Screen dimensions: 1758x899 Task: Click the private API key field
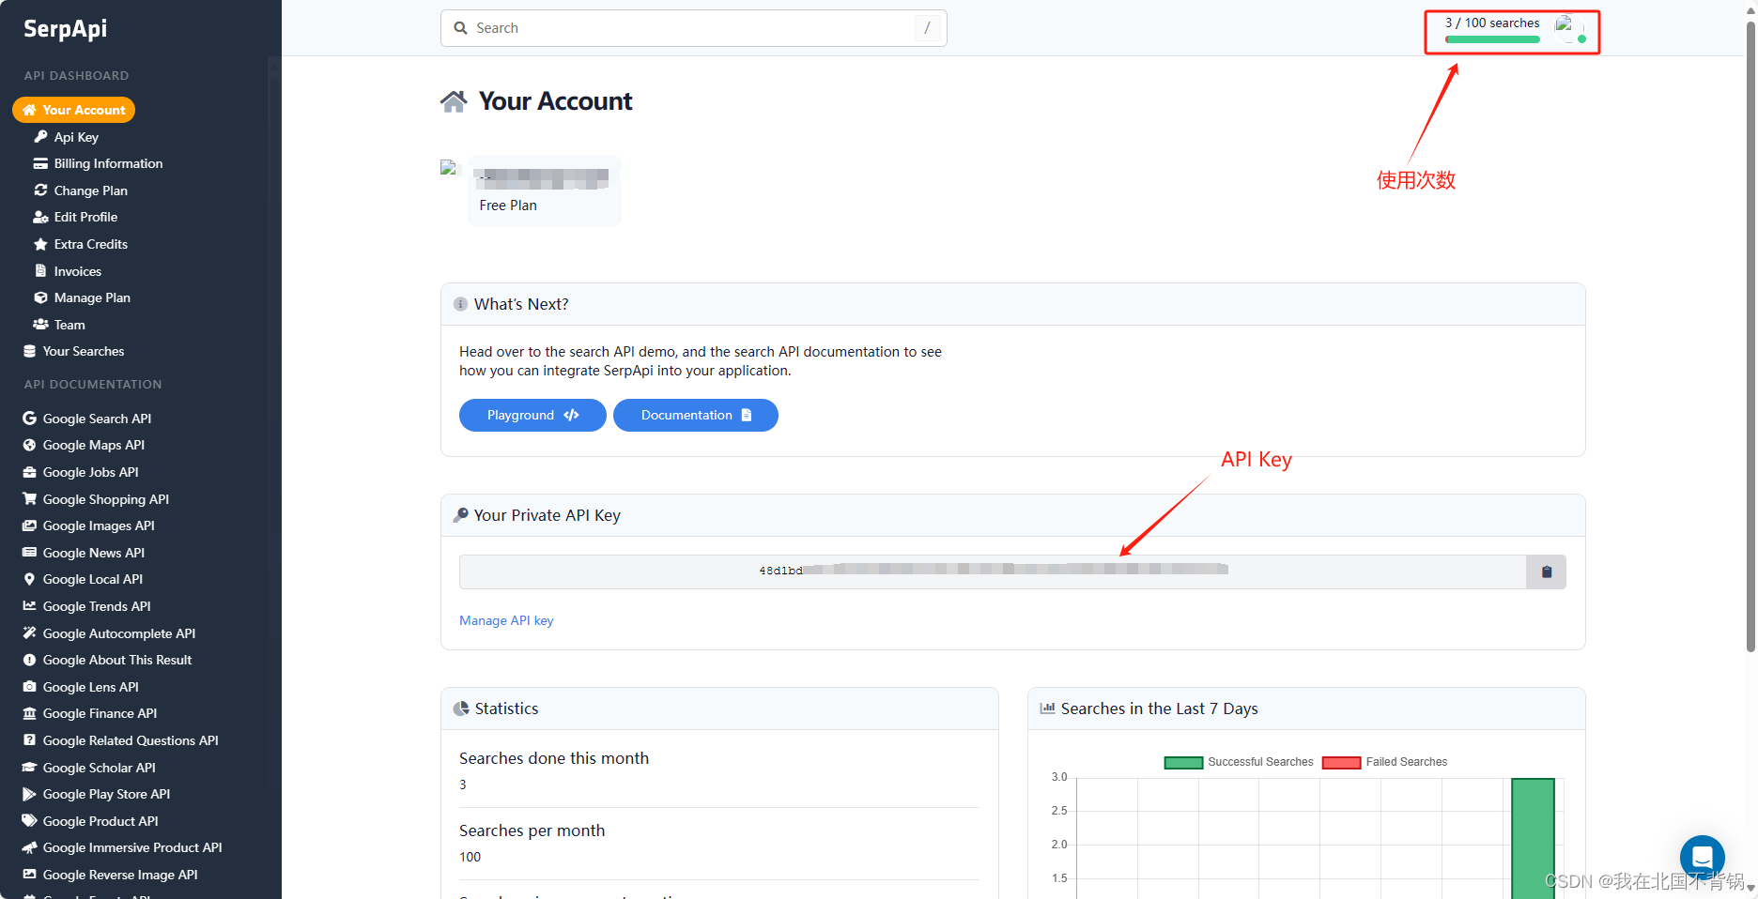click(993, 571)
